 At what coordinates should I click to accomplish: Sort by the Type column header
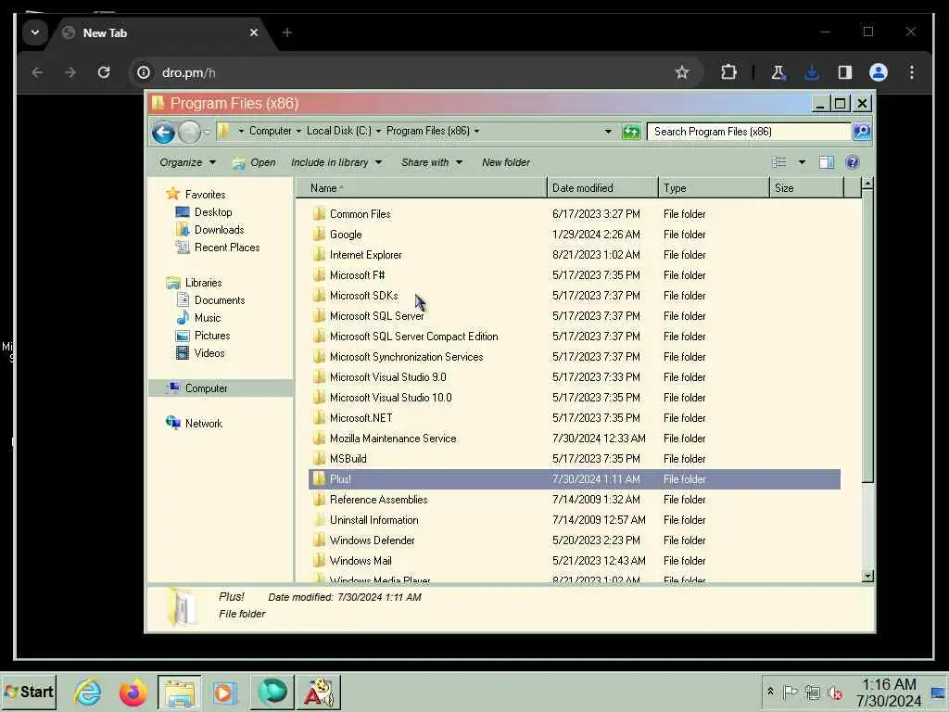point(714,187)
